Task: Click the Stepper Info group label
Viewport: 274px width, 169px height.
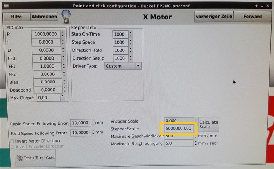Action: pyautogui.click(x=83, y=27)
